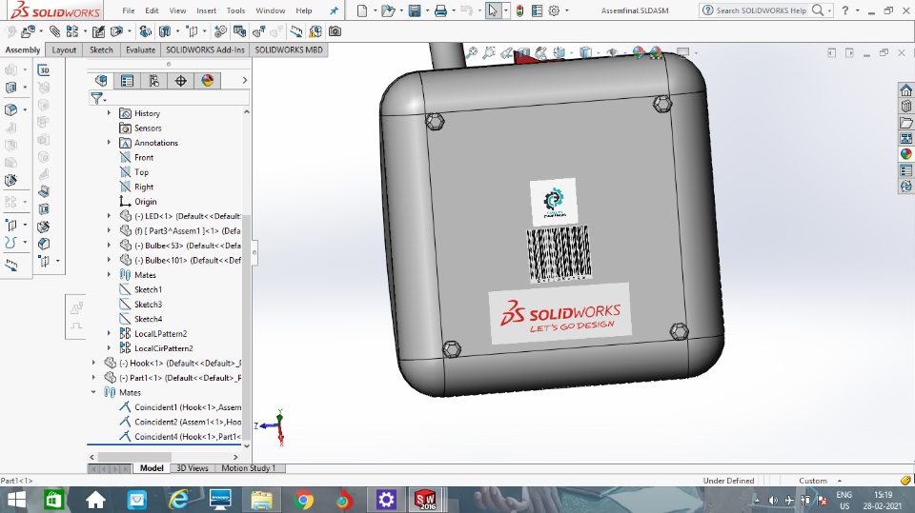915x513 pixels.
Task: Open the PropertyManager tab
Action: pos(127,81)
